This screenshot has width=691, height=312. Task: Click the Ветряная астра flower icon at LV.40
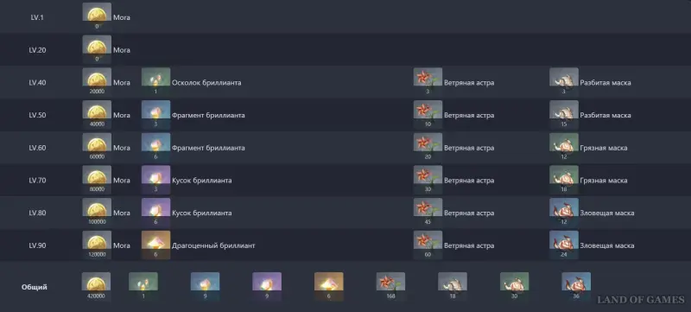(428, 82)
